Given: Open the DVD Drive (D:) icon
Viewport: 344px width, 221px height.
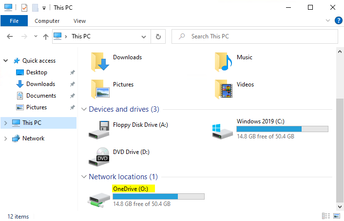Looking at the screenshot, I should click(x=99, y=157).
